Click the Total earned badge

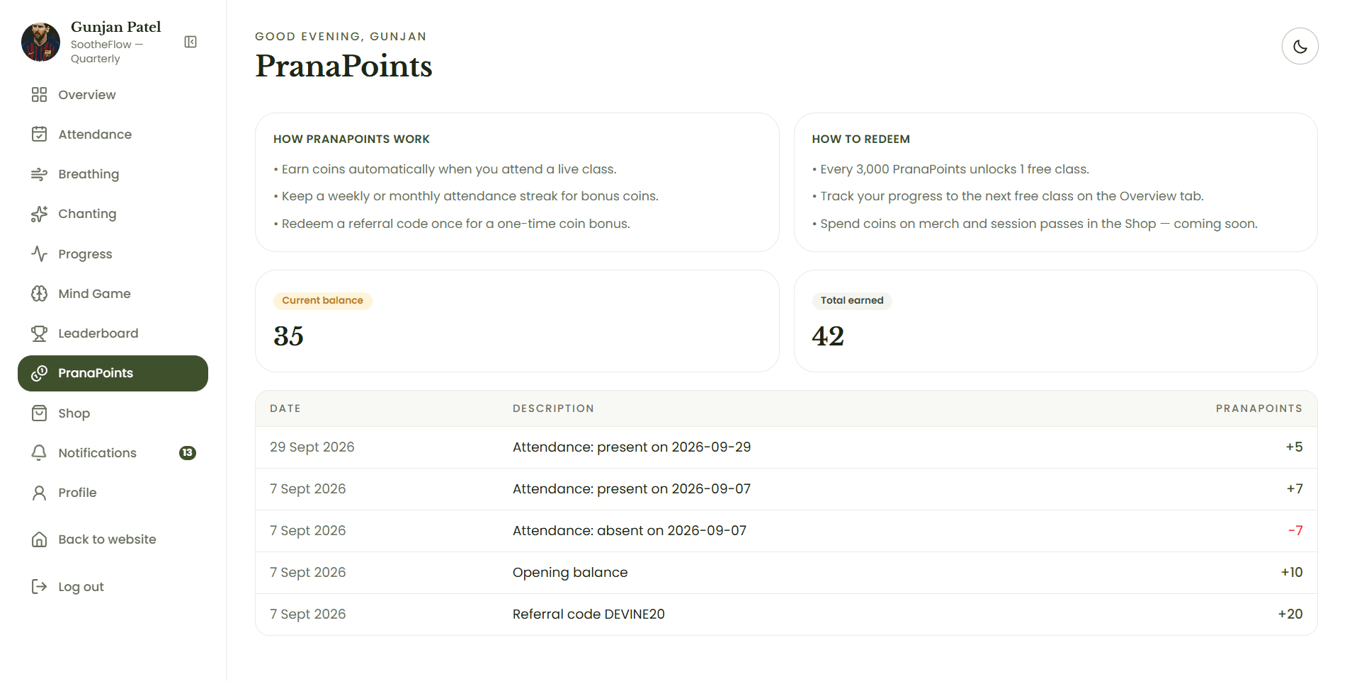(852, 301)
